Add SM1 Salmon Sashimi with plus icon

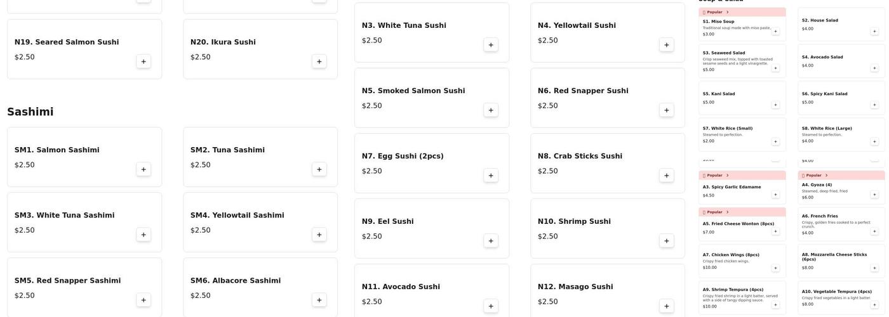[144, 169]
